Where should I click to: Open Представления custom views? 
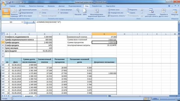pos(26,13)
